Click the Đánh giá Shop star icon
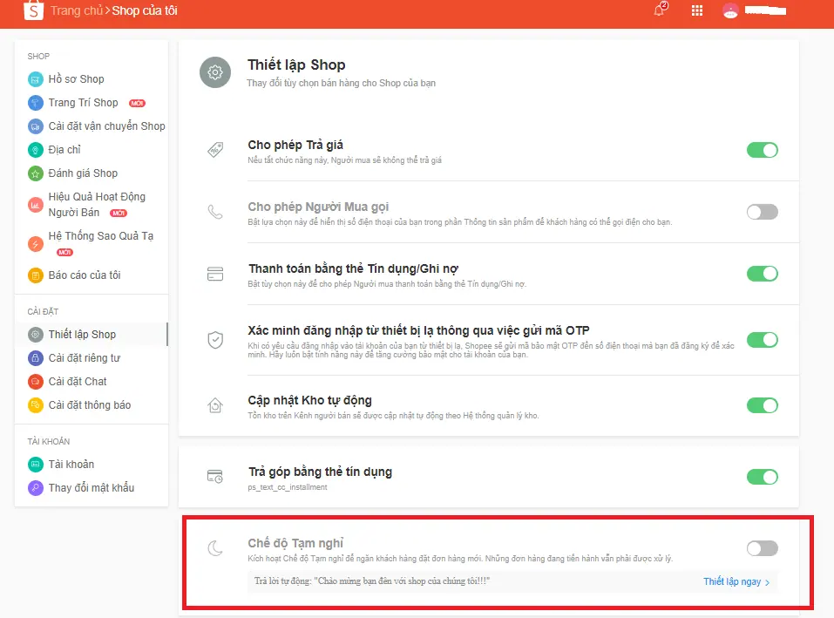The image size is (834, 618). pos(35,173)
